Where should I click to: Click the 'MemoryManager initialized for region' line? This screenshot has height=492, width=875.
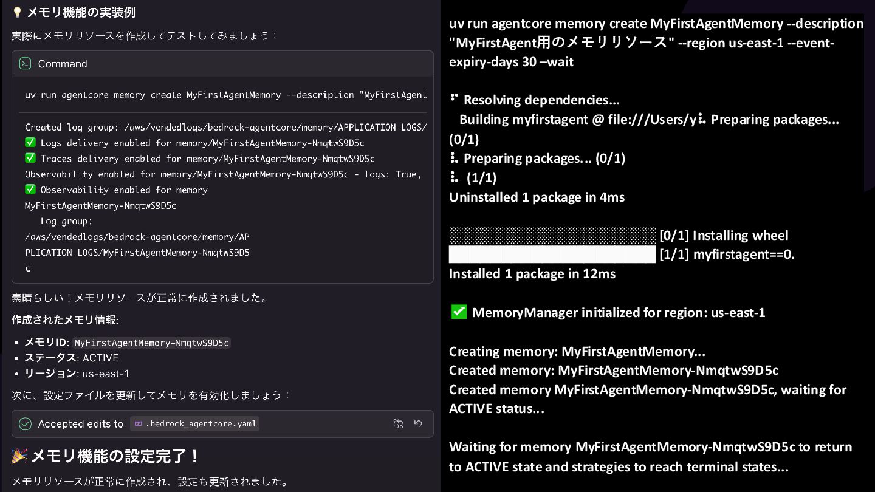click(607, 312)
